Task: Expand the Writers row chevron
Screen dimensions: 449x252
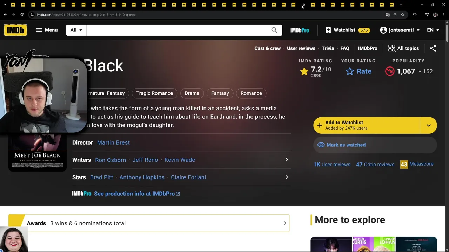Action: (x=287, y=160)
